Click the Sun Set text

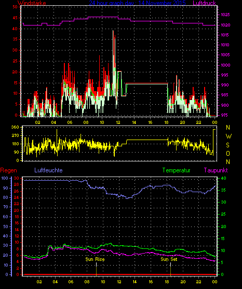coord(169,259)
